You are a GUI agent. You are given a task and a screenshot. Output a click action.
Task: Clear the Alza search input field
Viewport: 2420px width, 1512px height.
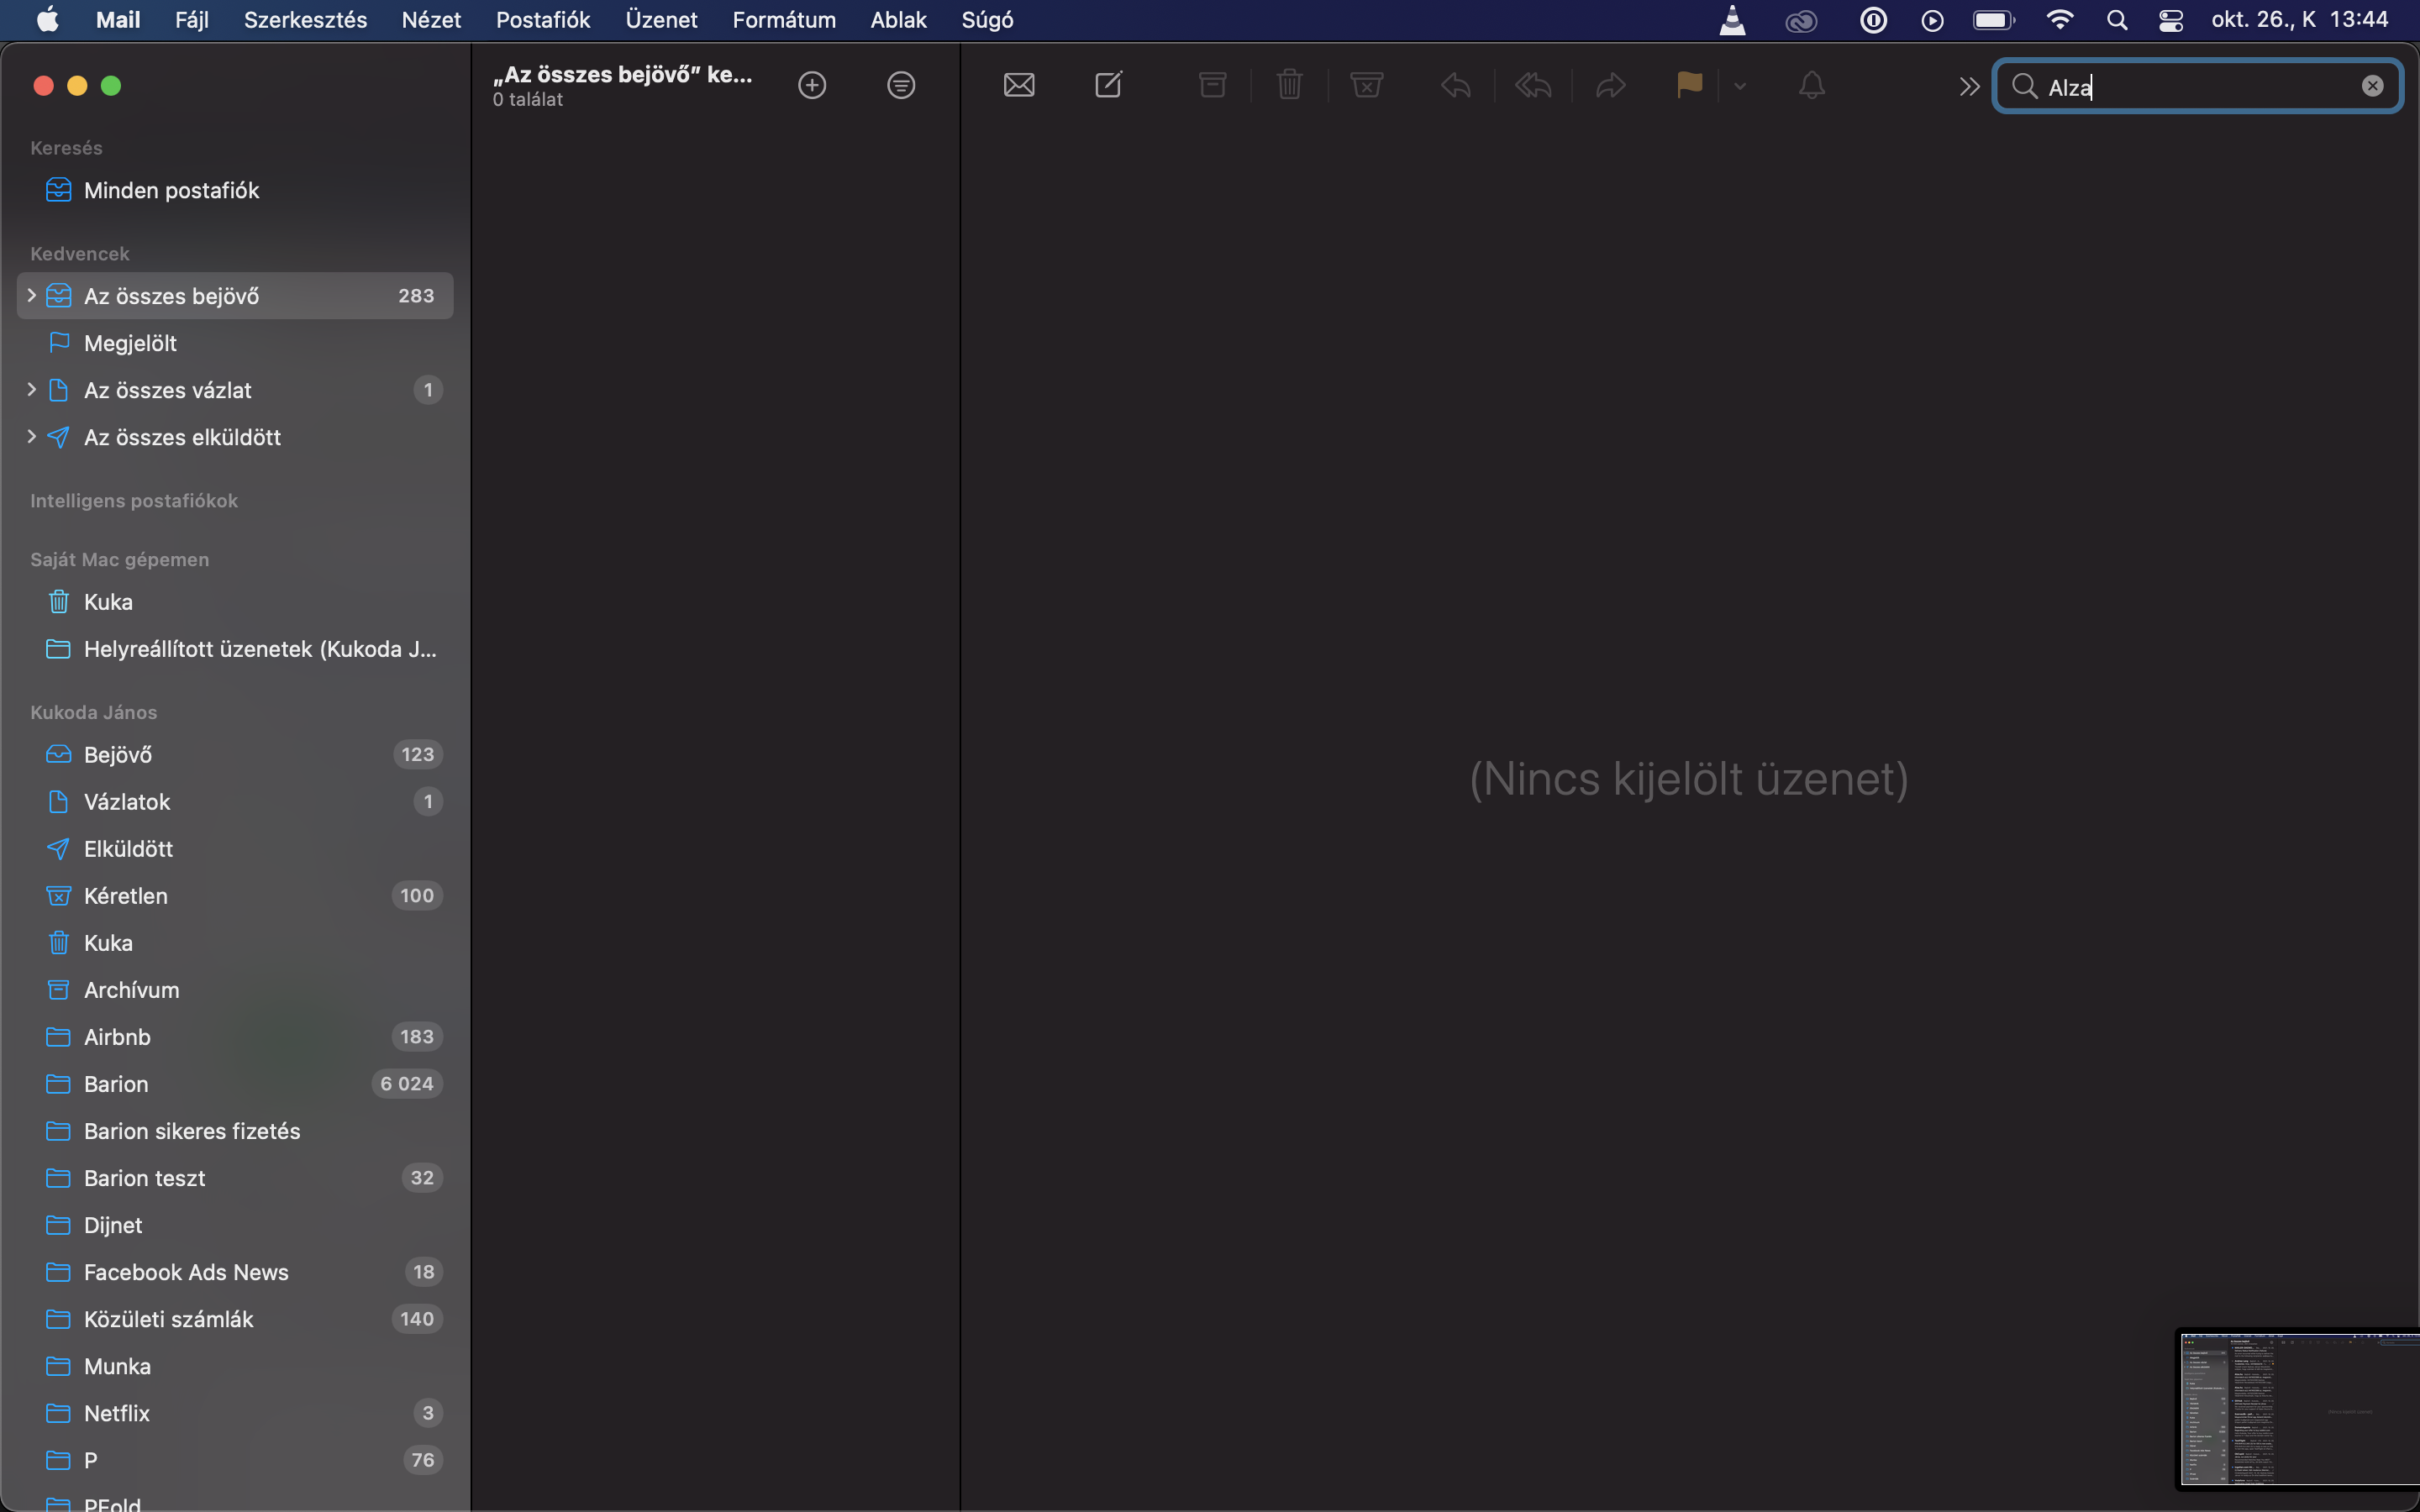(2371, 86)
